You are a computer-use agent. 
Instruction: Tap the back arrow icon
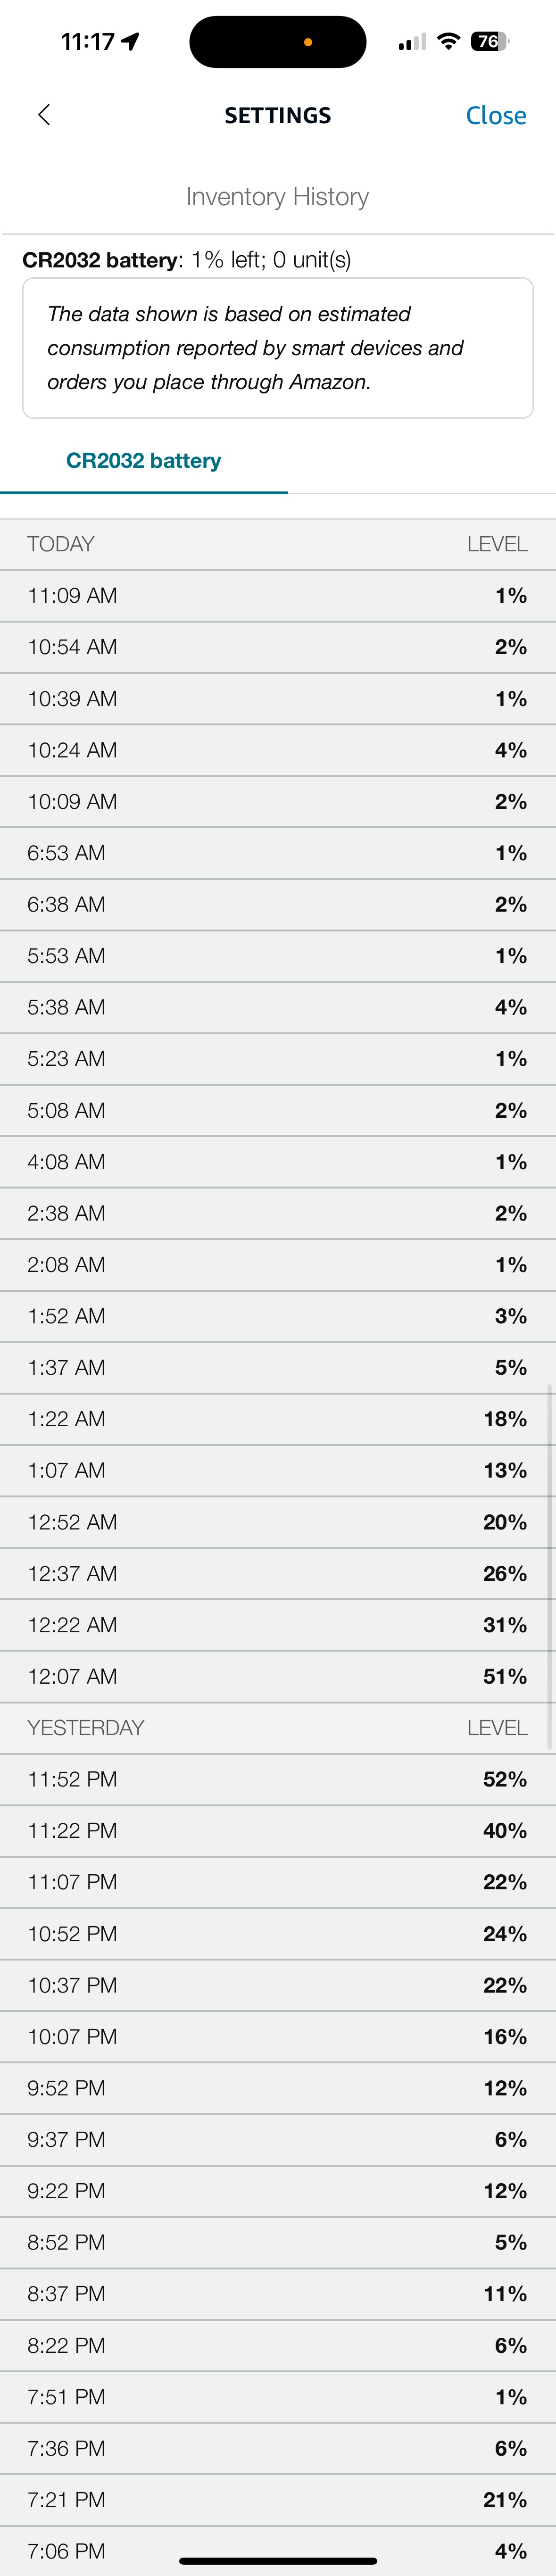(44, 115)
